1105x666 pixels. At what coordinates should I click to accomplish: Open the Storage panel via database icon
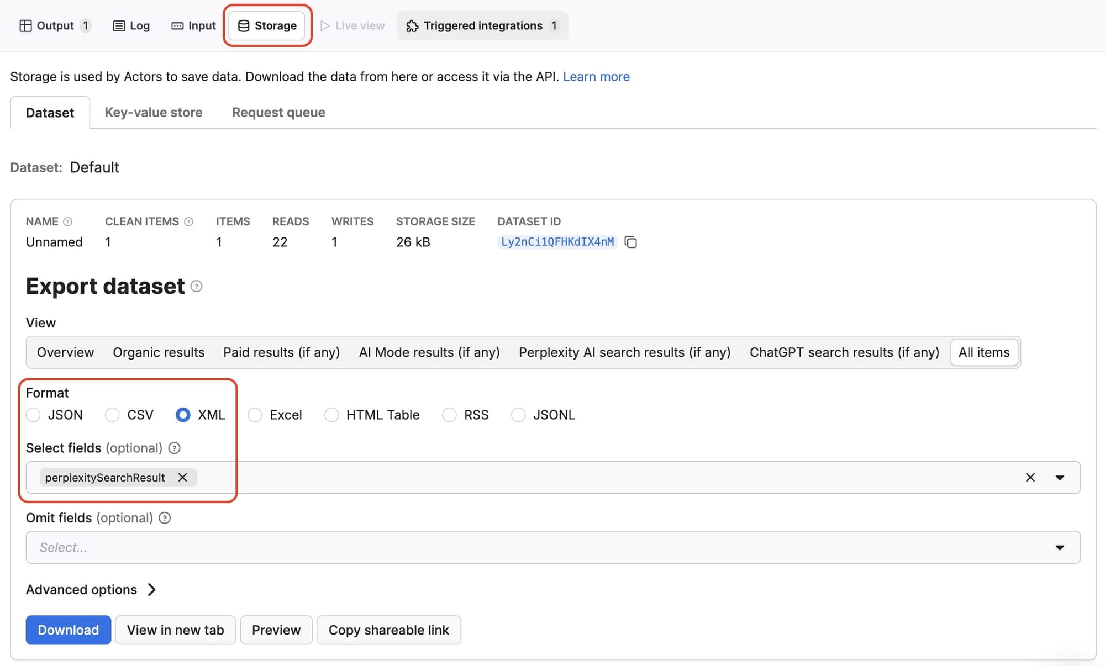click(243, 25)
